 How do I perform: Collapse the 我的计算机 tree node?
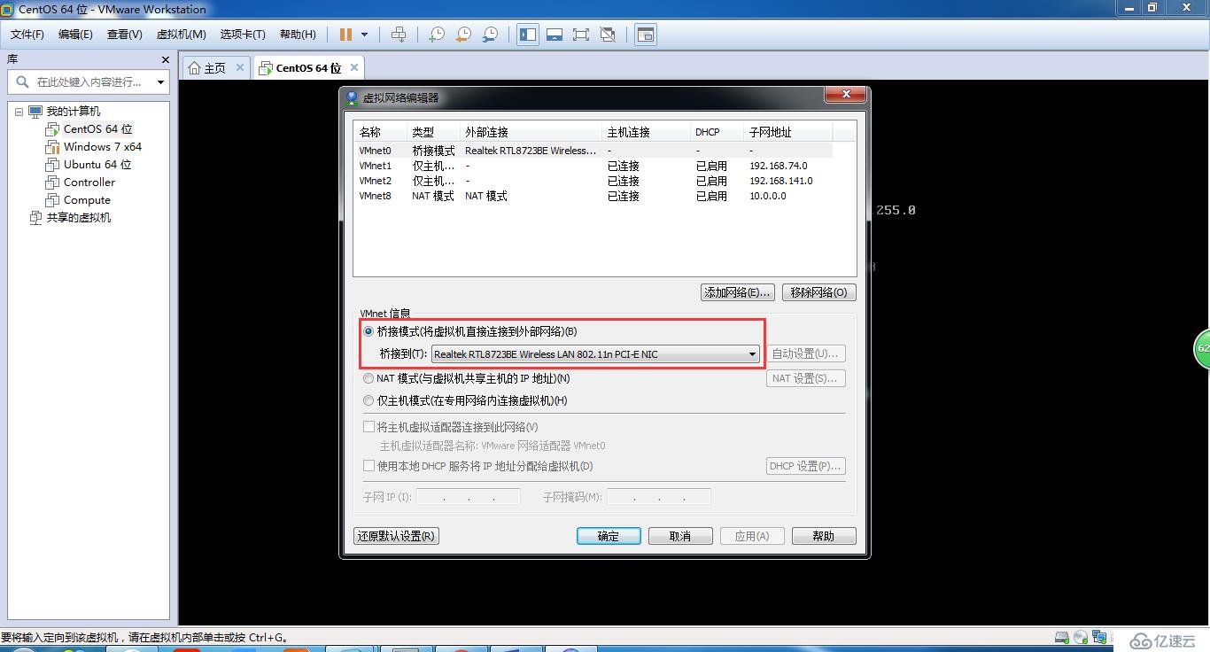pyautogui.click(x=19, y=112)
